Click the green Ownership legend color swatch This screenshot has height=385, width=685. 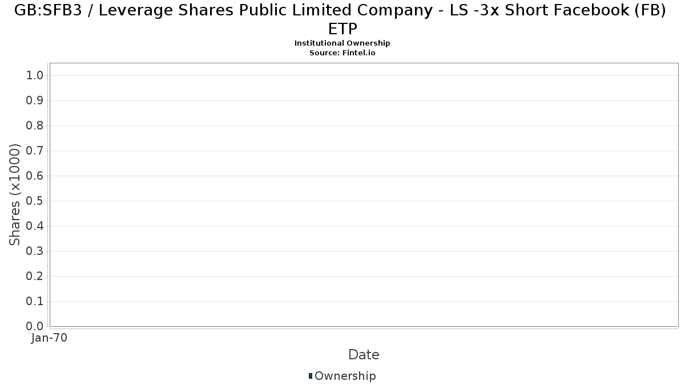tap(311, 375)
